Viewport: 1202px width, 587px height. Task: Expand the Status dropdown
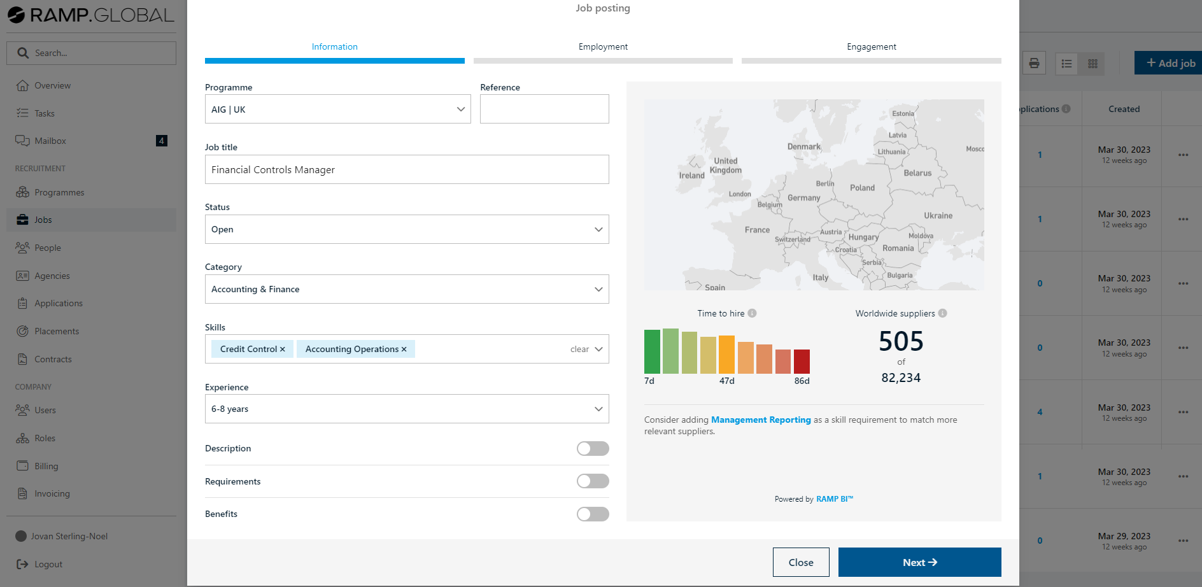tap(406, 229)
